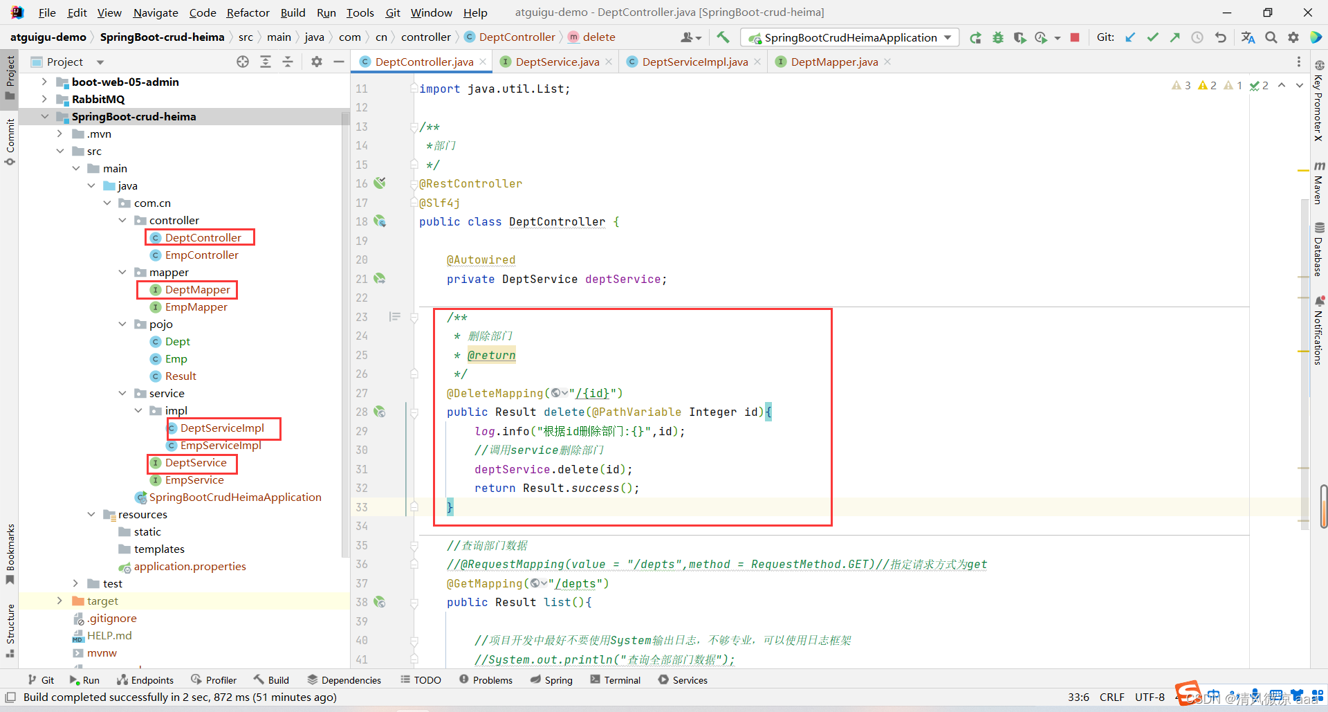The height and width of the screenshot is (712, 1328).
Task: Go to next highlighted error arrow
Action: pos(1299,85)
